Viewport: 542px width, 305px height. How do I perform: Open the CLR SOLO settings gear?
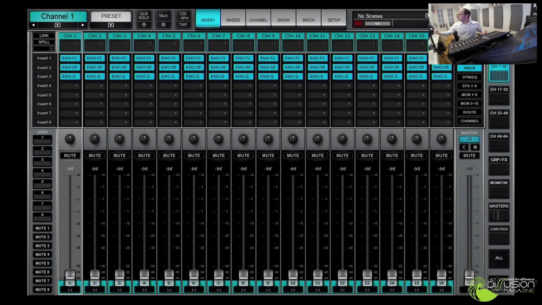tap(144, 25)
